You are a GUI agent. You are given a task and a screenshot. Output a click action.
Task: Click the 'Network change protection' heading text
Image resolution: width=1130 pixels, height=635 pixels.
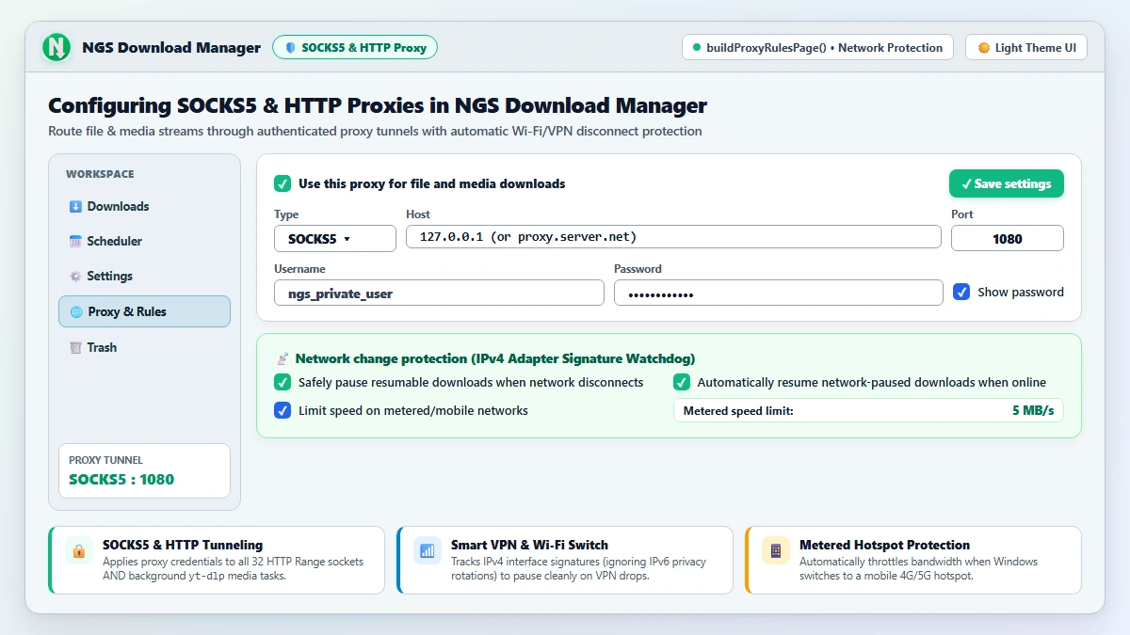[x=495, y=358]
